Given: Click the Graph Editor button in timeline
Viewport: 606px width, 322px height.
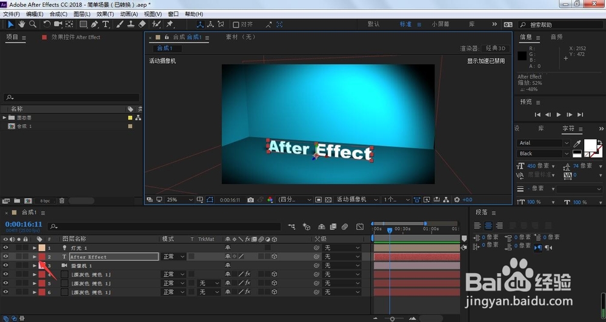Looking at the screenshot, I should tap(360, 227).
